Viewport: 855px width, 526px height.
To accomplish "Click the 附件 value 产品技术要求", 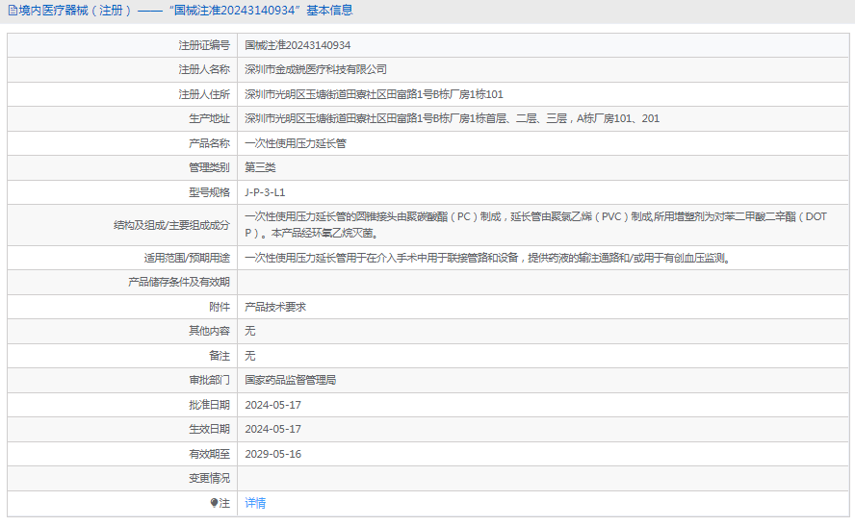I will point(275,307).
